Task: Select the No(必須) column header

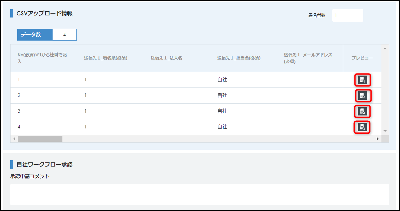Action: coord(42,58)
